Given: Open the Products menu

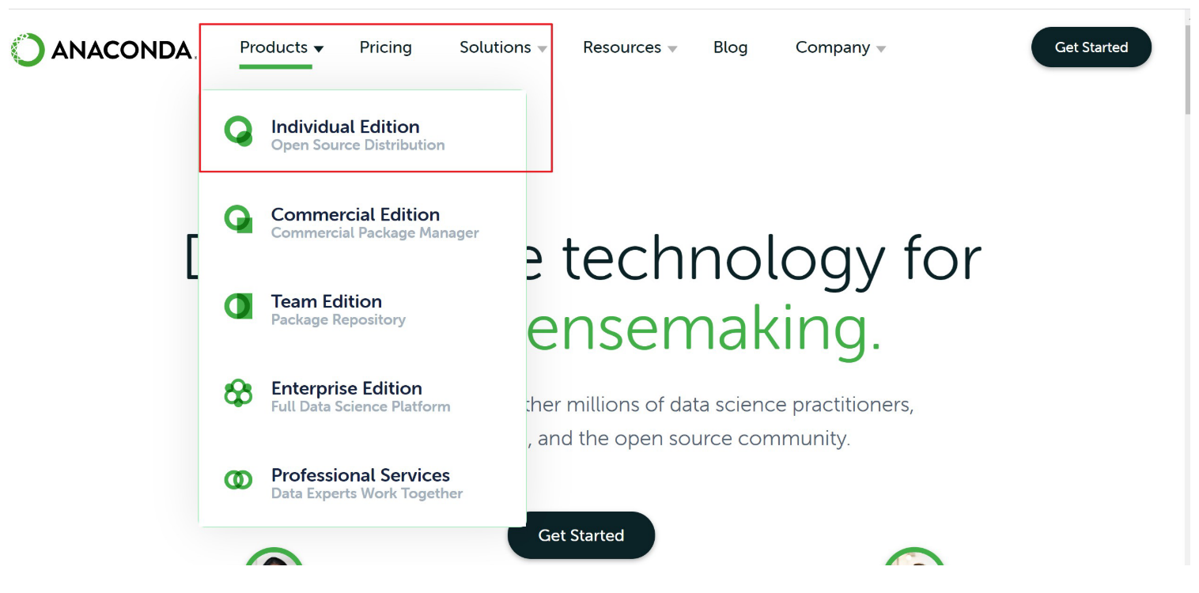Looking at the screenshot, I should [x=274, y=47].
